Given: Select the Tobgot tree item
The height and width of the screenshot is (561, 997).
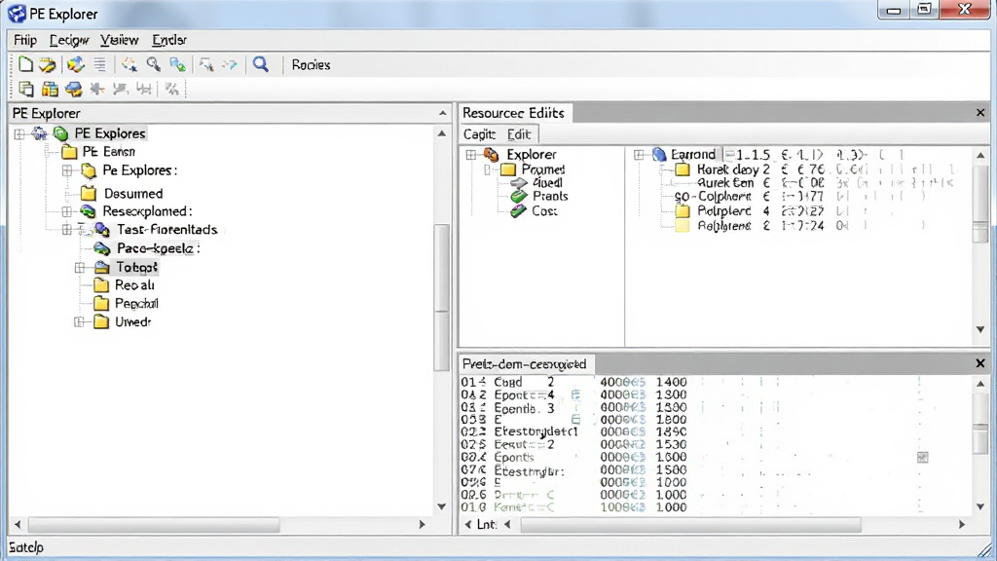Looking at the screenshot, I should click(x=136, y=268).
